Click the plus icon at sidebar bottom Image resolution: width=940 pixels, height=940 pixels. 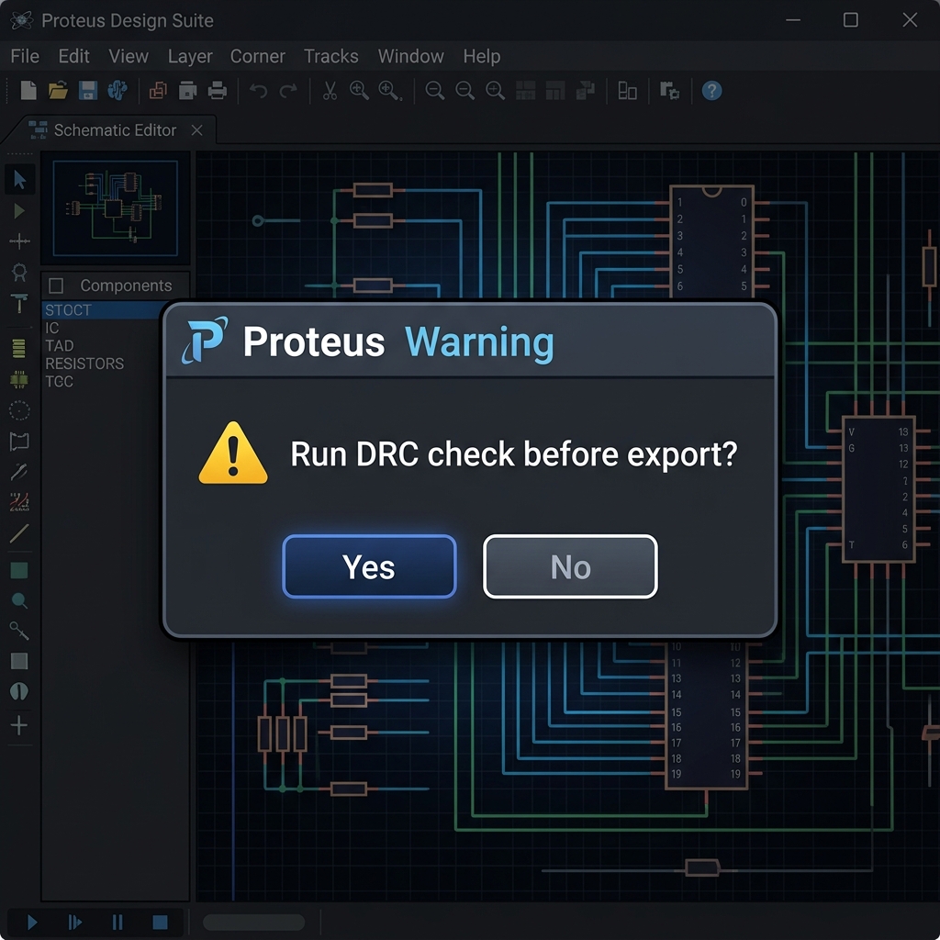(x=19, y=725)
